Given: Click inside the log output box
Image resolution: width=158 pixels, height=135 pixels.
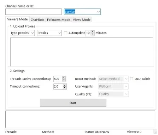Looking at the screenshot, I should point(80,119).
